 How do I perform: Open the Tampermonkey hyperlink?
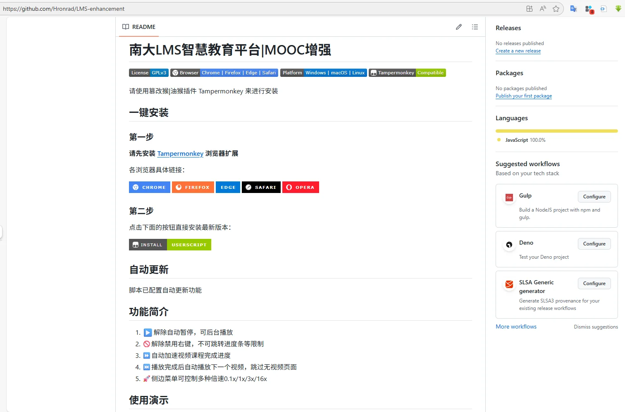(x=180, y=153)
